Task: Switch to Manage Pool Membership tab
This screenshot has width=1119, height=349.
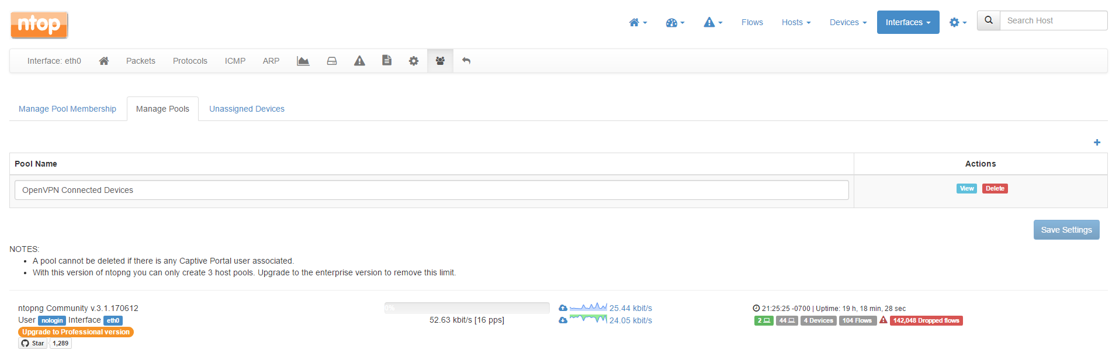Action: click(67, 109)
